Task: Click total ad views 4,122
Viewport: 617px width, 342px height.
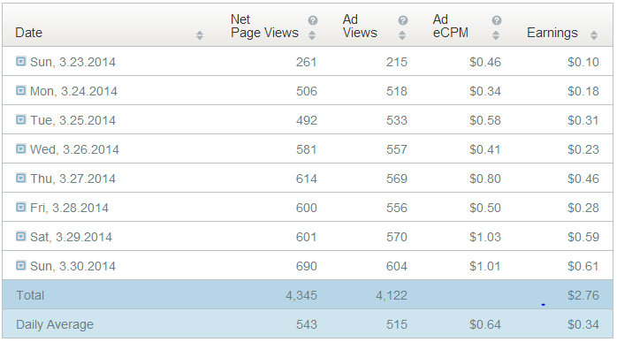Action: (392, 295)
